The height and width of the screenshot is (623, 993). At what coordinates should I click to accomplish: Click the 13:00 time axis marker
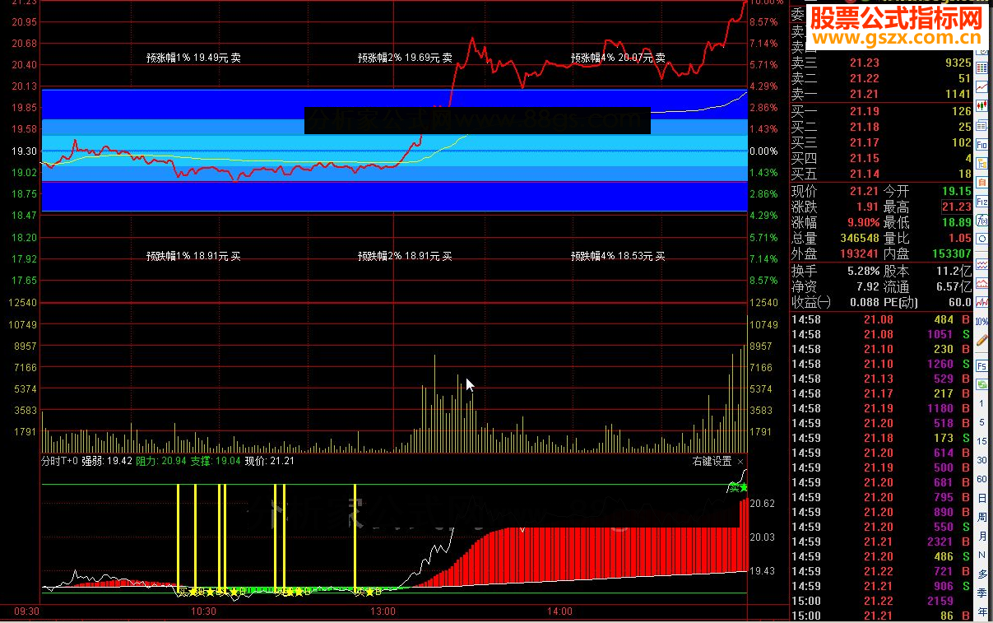coord(383,611)
